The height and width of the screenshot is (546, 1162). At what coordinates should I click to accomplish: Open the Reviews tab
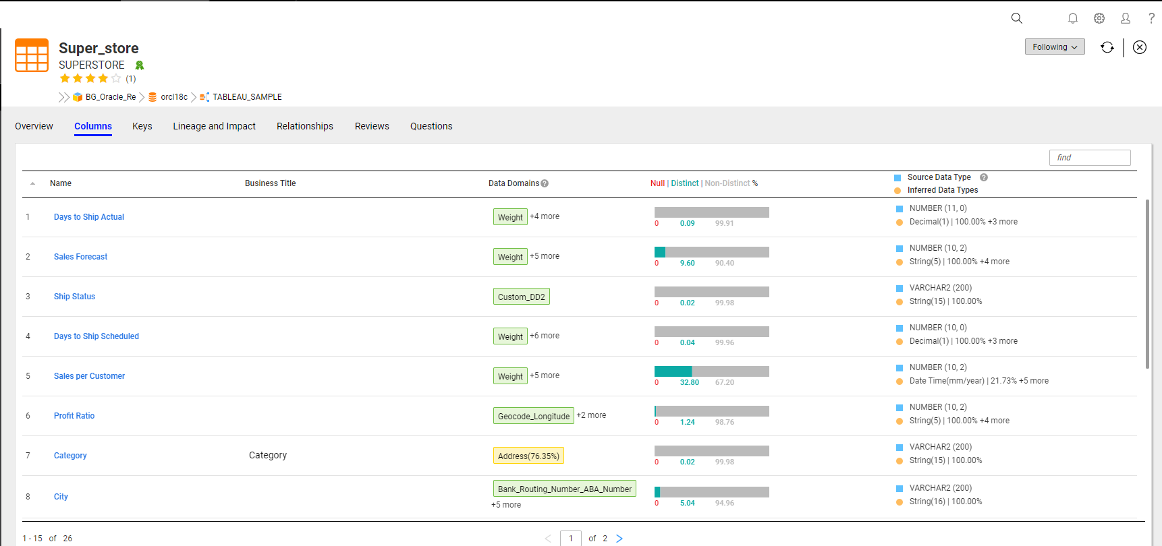pyautogui.click(x=372, y=126)
